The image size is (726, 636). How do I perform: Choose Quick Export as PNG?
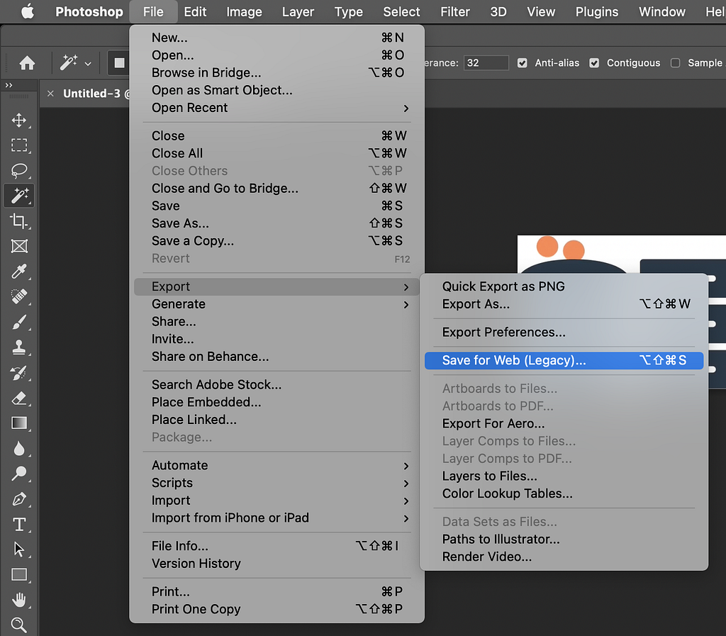pyautogui.click(x=564, y=286)
